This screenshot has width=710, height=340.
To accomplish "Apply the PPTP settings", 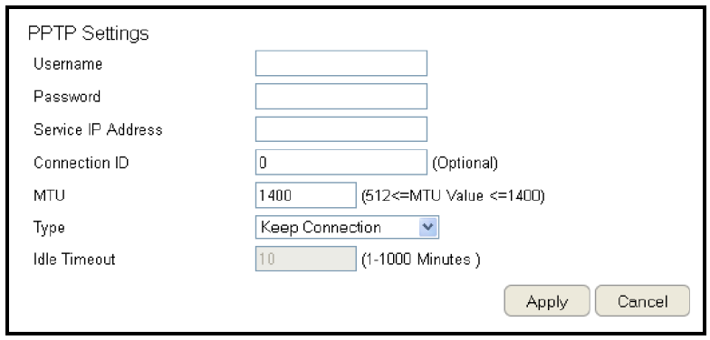I will click(x=547, y=300).
